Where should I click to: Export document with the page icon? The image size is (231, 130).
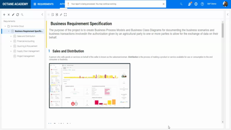53,14
